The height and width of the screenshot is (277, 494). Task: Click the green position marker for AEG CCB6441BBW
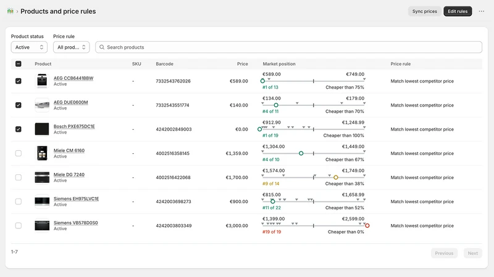(262, 81)
